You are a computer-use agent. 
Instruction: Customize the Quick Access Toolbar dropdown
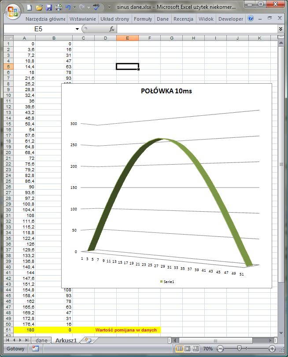pos(109,7)
